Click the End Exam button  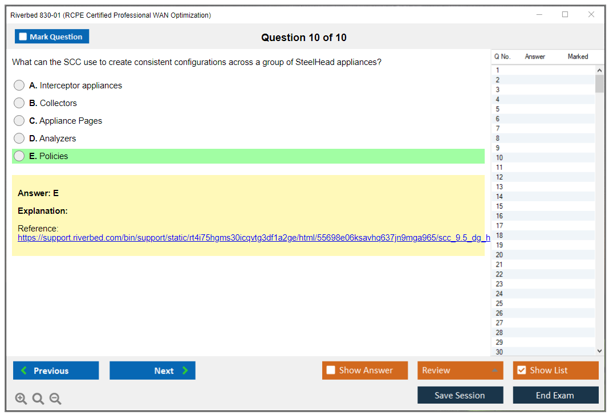(x=555, y=395)
